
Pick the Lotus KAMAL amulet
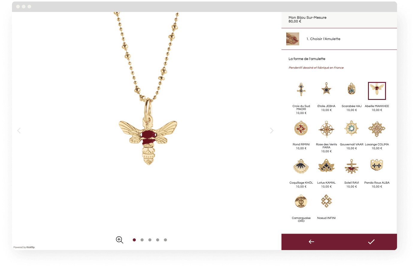click(x=326, y=167)
